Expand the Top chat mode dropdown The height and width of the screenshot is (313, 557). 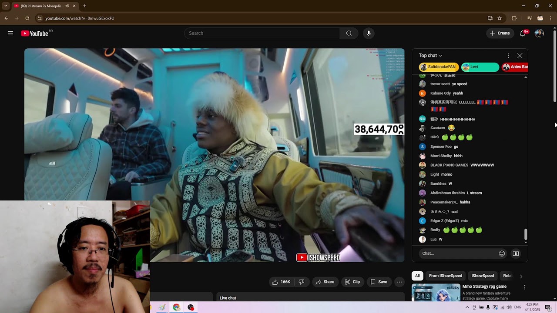point(430,56)
